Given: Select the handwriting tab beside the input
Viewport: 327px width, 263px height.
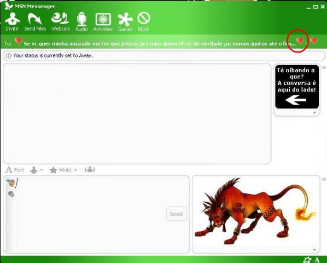Looking at the screenshot, I should [x=11, y=194].
